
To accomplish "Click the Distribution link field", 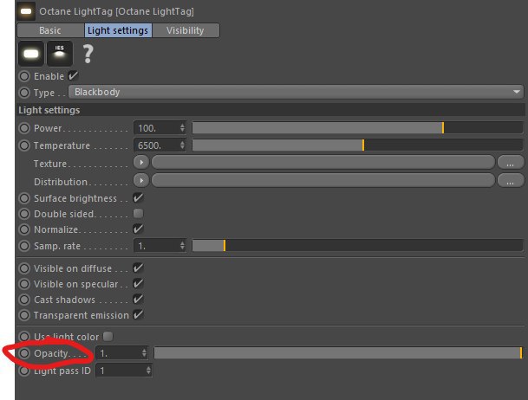I will (323, 181).
